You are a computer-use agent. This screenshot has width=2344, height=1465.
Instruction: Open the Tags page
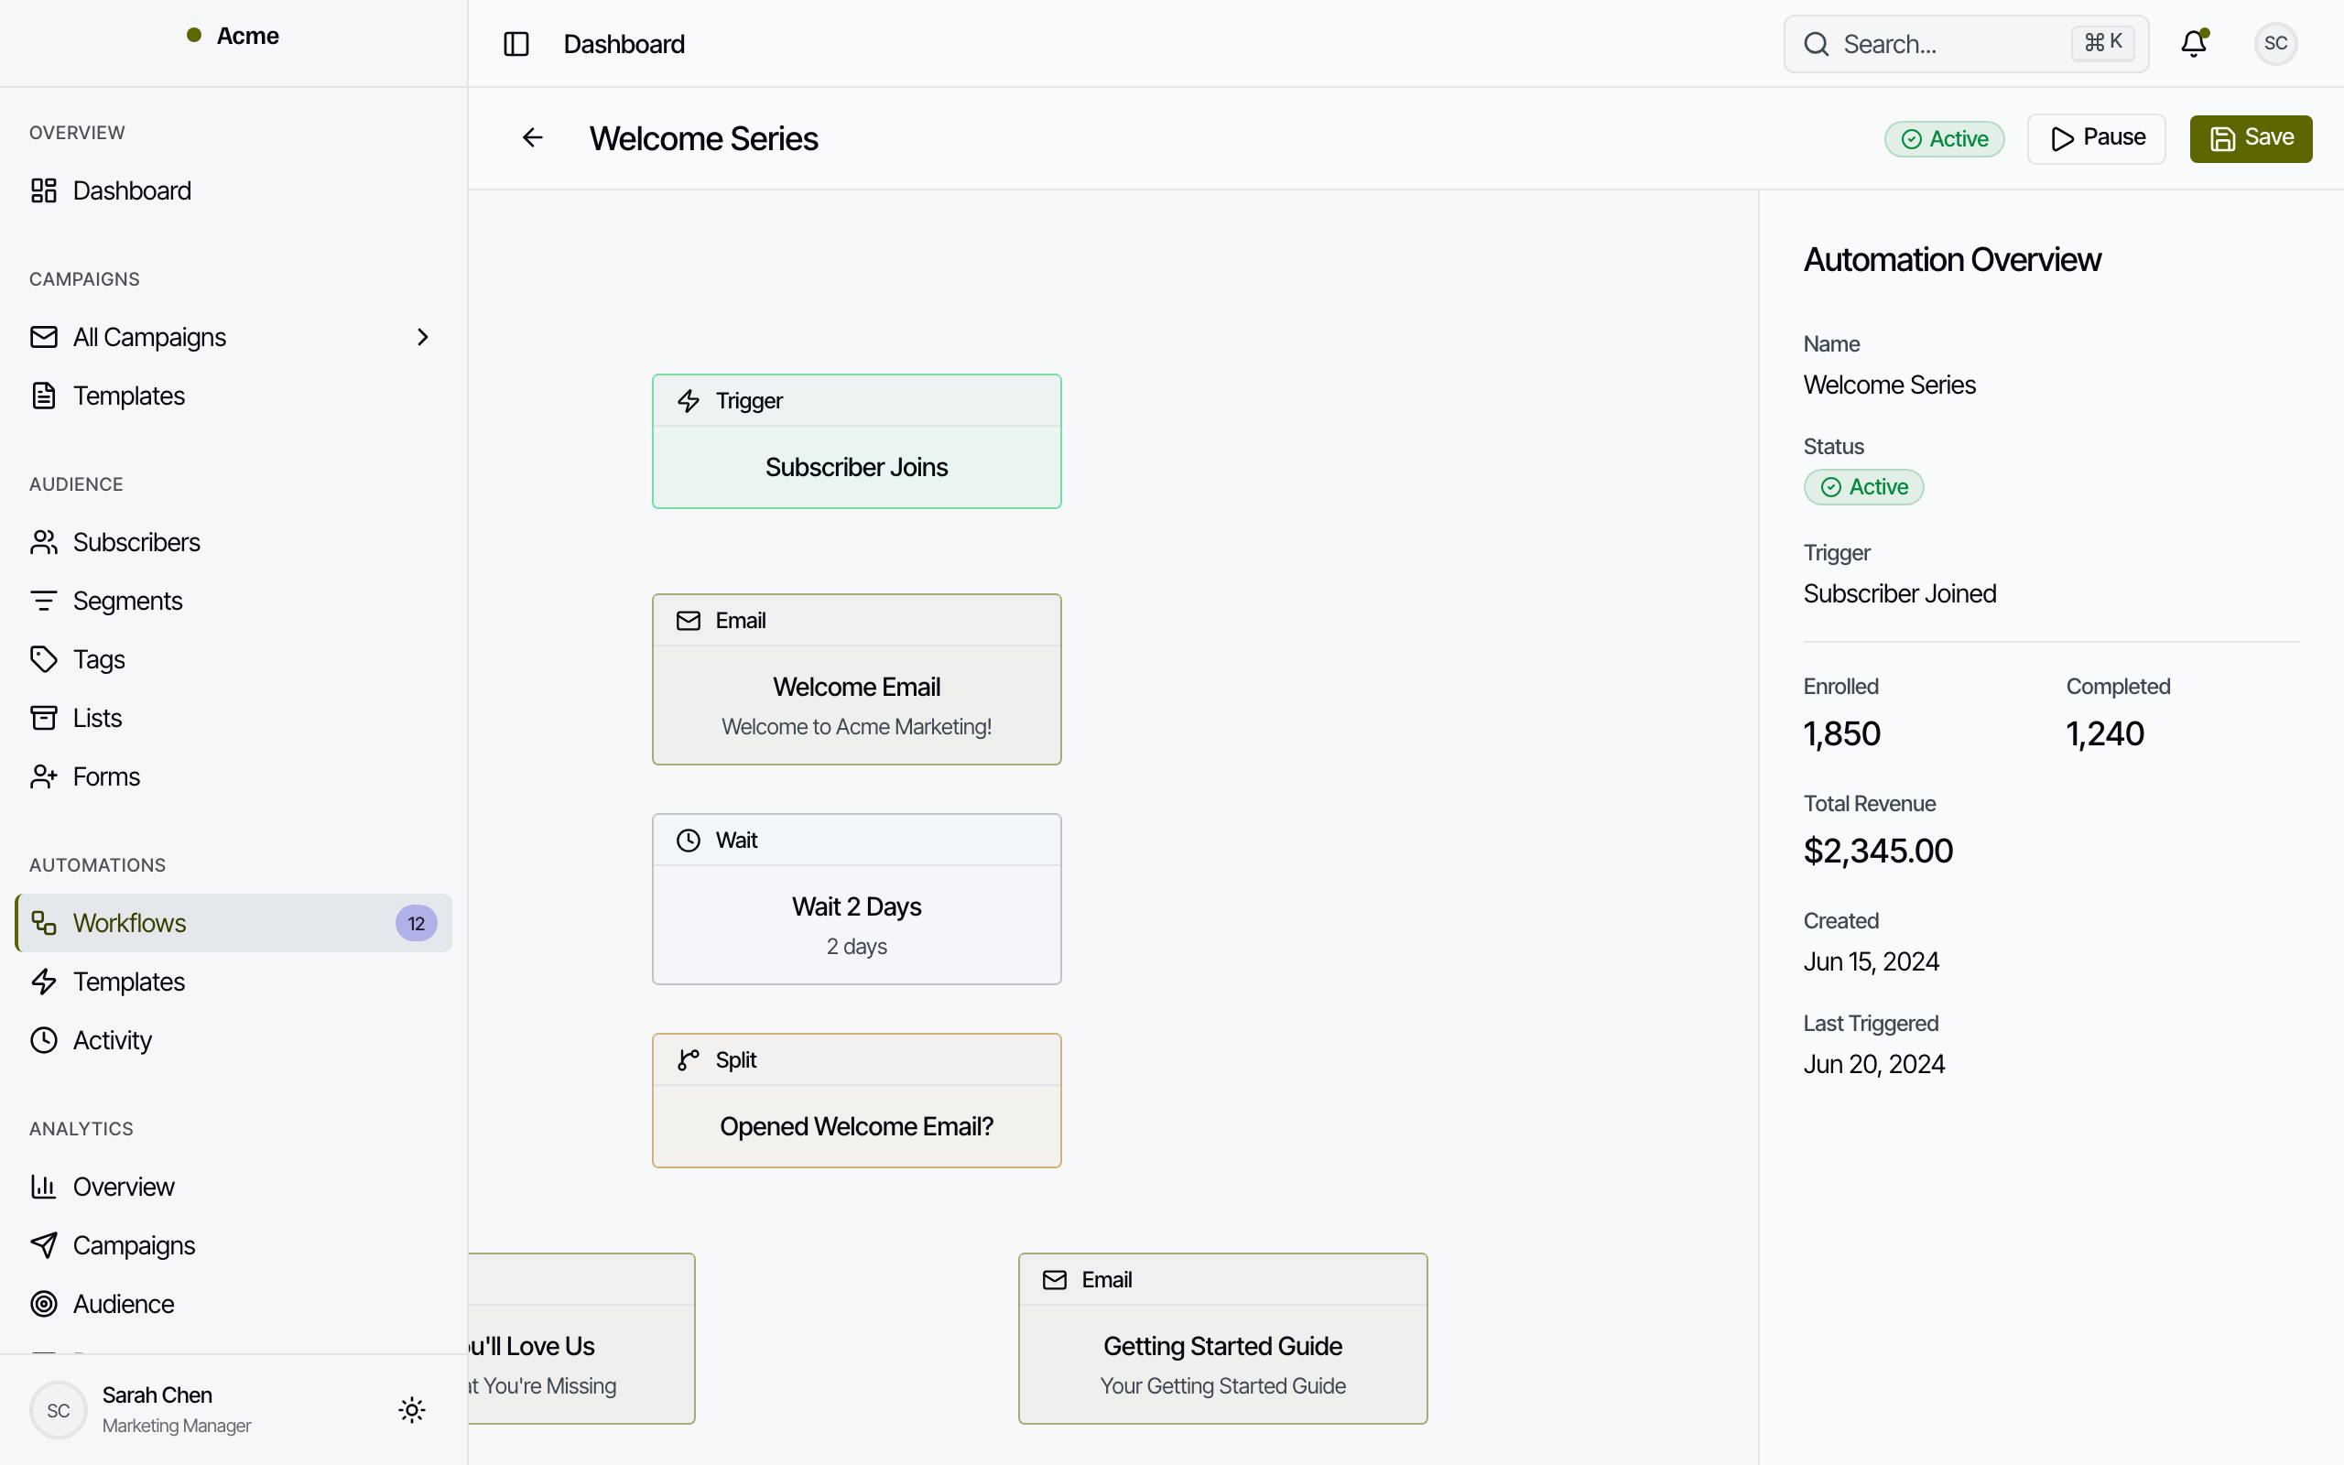pos(233,659)
